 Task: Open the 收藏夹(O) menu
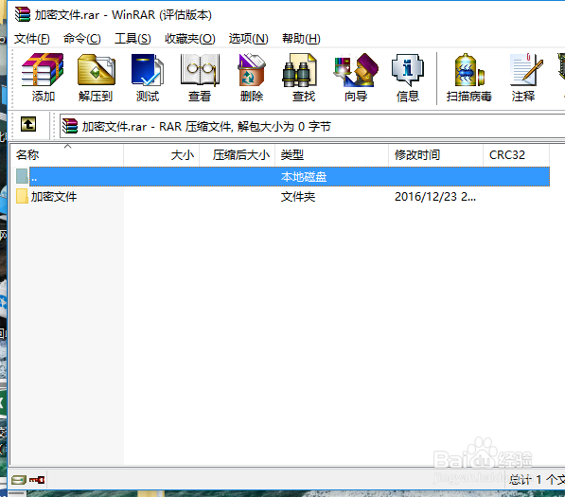[190, 39]
